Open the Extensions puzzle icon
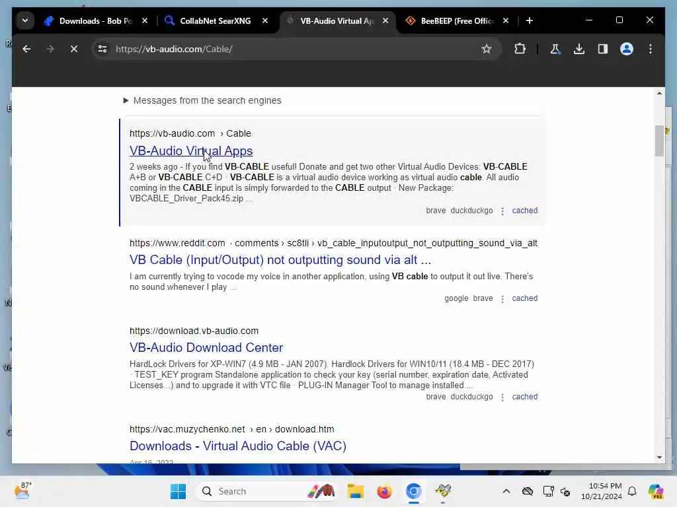 (520, 49)
